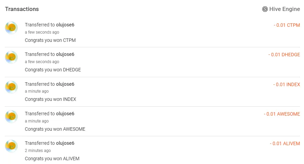The height and width of the screenshot is (164, 304).
Task: Click the avatar beside the CTPM transfer
Action: 11,28
